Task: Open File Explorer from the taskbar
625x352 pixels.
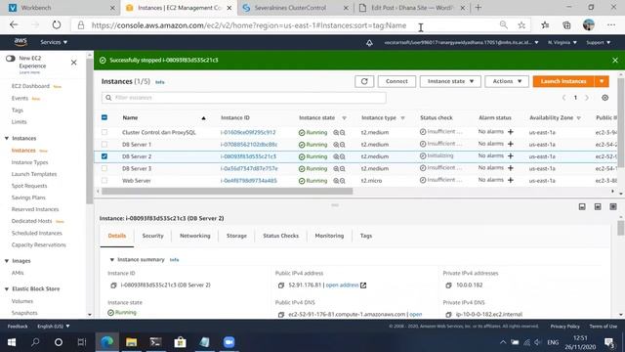Action: click(x=131, y=342)
